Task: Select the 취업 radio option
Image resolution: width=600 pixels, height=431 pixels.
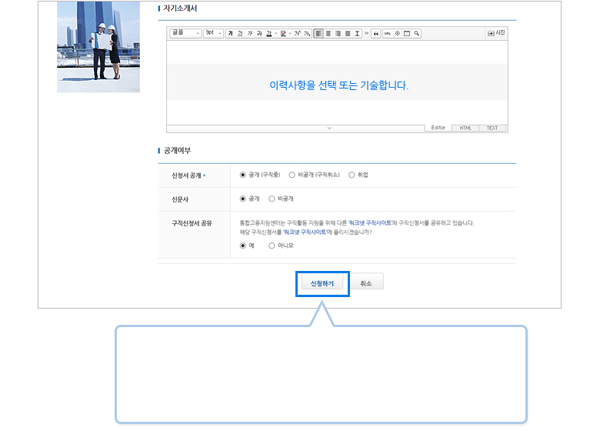Action: click(352, 175)
